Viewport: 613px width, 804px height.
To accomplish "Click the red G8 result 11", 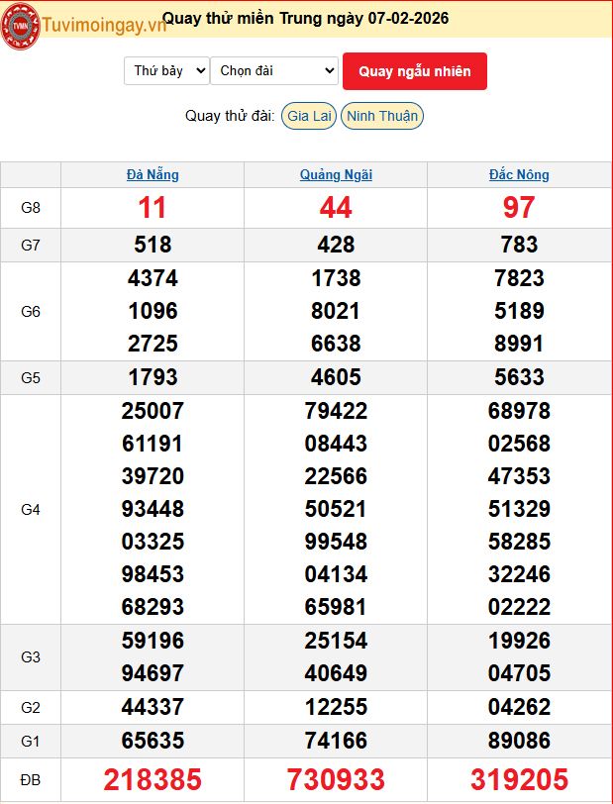I will (153, 208).
